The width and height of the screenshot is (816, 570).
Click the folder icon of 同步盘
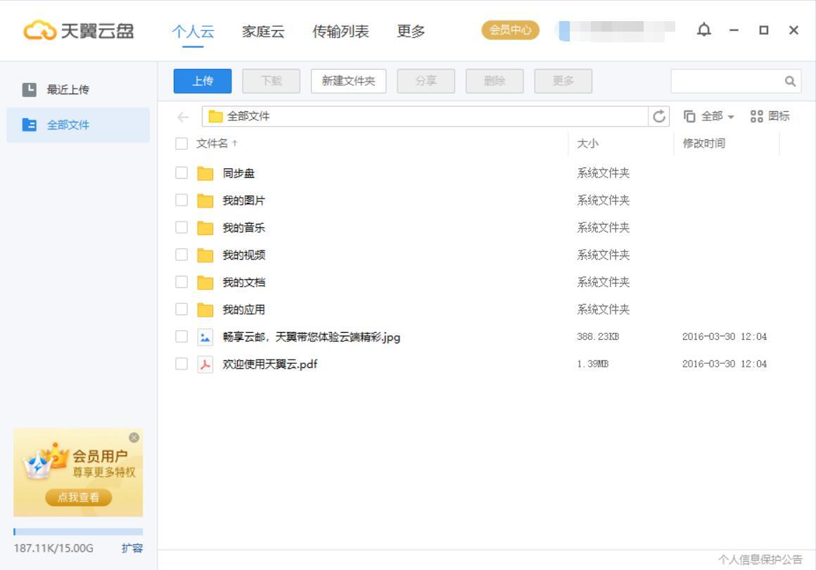(x=205, y=173)
